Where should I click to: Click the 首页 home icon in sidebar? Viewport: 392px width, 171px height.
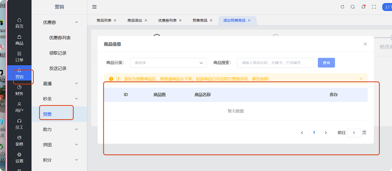[19, 20]
